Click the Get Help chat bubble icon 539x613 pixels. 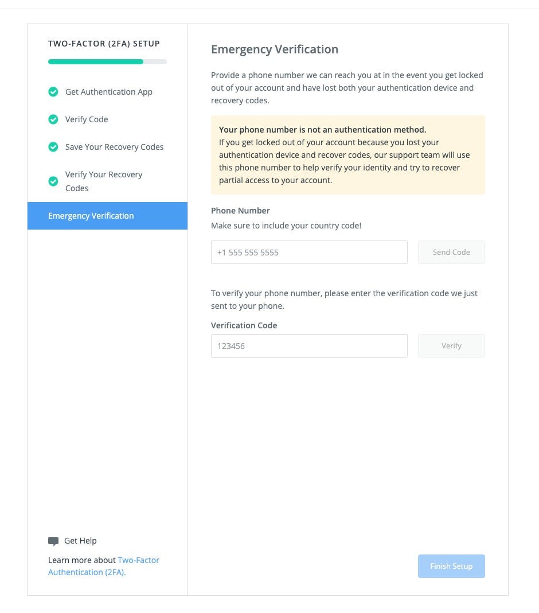53,541
